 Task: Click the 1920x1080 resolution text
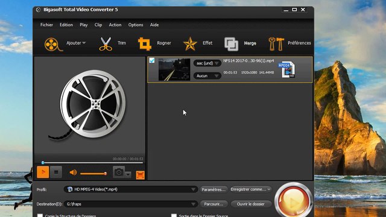click(x=249, y=72)
